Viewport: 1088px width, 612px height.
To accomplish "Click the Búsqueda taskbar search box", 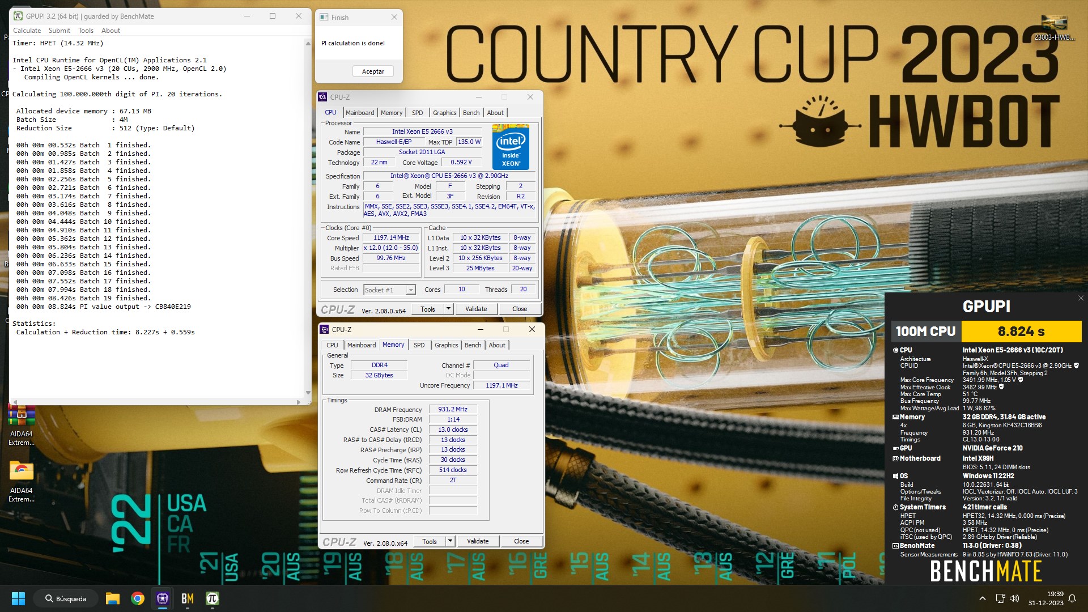I will tap(65, 598).
